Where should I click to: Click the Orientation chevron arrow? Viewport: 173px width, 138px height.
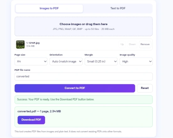point(80,61)
